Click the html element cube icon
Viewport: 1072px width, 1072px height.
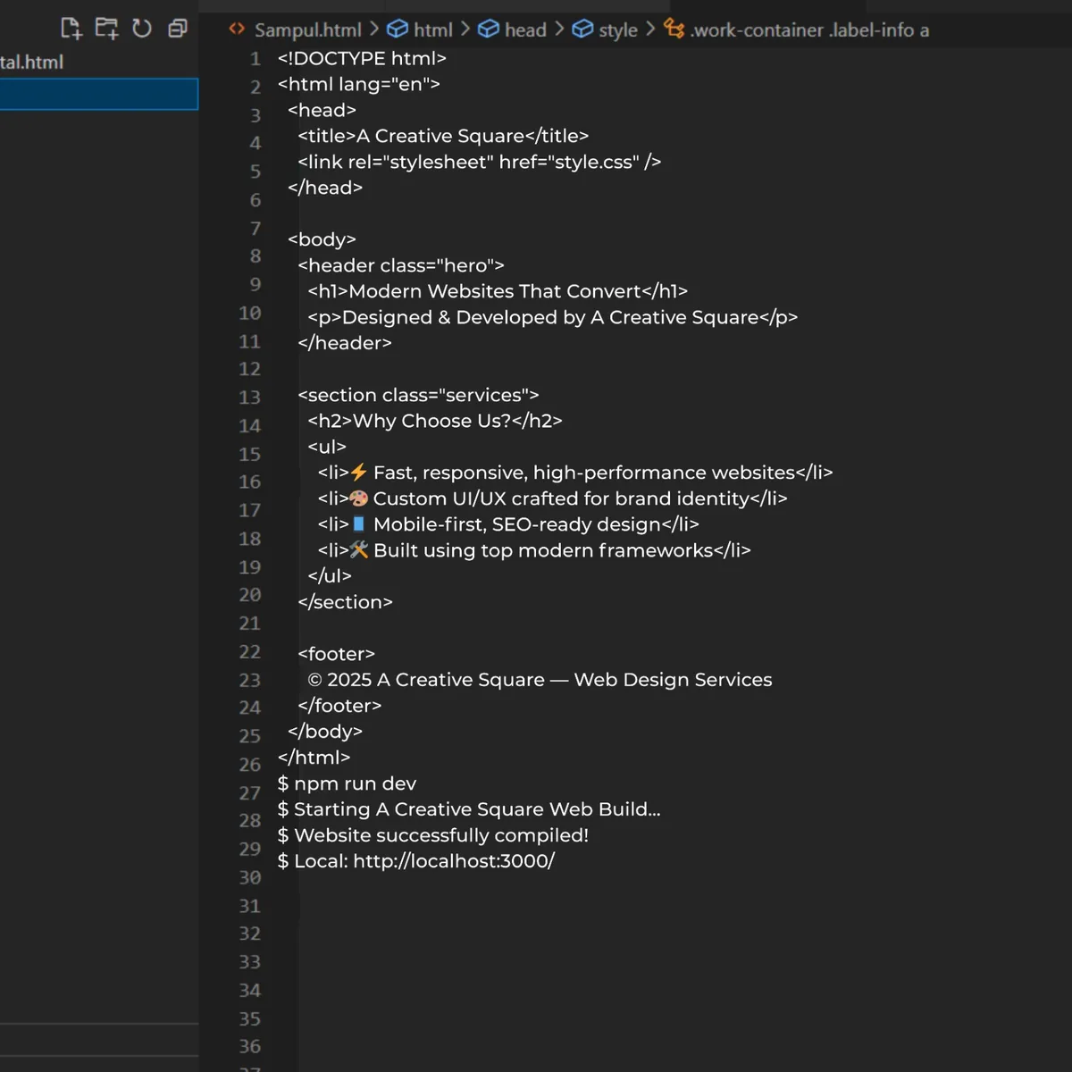pyautogui.click(x=398, y=29)
